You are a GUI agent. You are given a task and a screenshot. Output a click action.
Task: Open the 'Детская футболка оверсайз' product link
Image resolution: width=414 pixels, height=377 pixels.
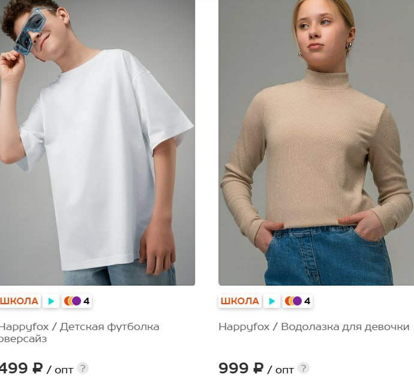(79, 333)
